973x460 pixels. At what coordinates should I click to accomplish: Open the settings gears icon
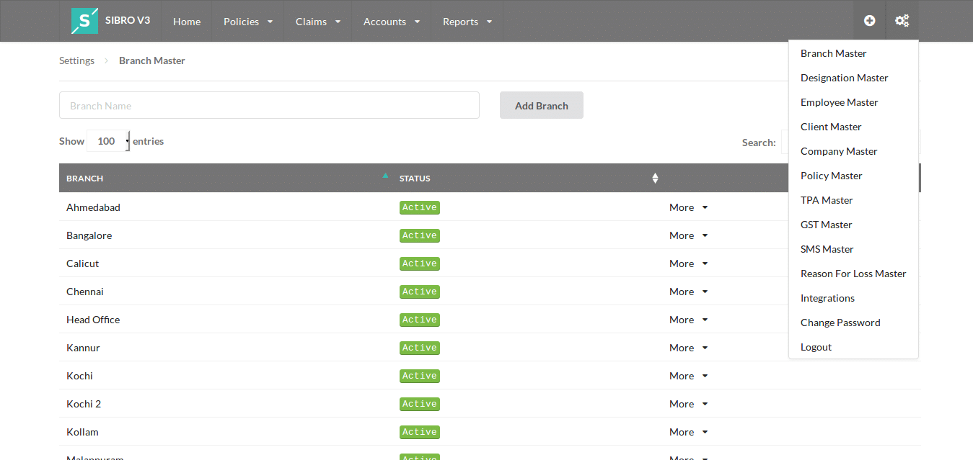point(902,21)
